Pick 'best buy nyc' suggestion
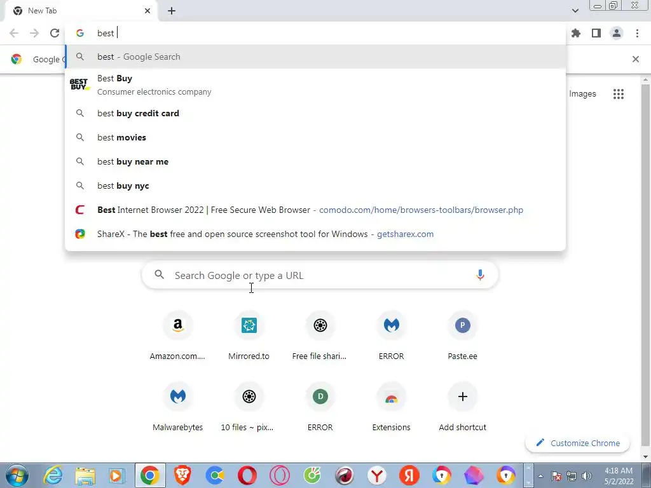The image size is (651, 488). tap(315, 186)
